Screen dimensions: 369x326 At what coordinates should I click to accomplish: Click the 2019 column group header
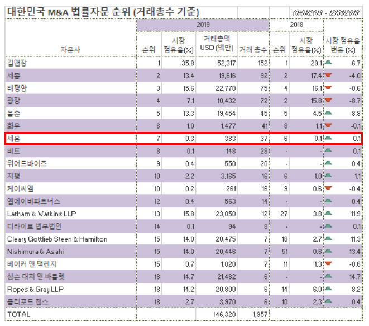pos(203,25)
